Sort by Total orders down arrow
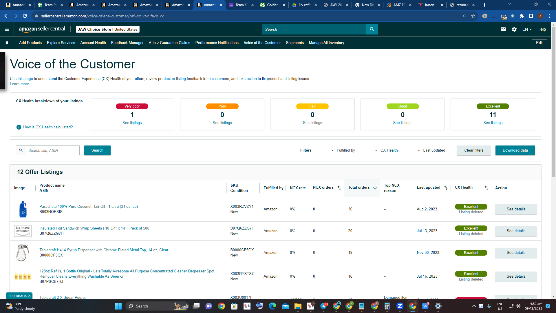Viewport: 556px width, 313px height. pyautogui.click(x=375, y=188)
